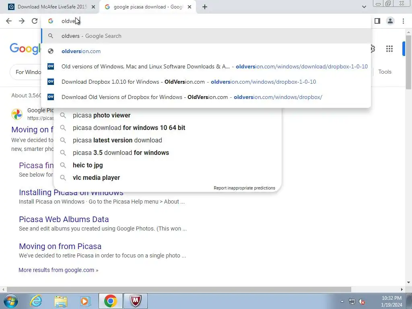Image resolution: width=412 pixels, height=309 pixels.
Task: Open the Google apps grid icon
Action: [x=389, y=49]
